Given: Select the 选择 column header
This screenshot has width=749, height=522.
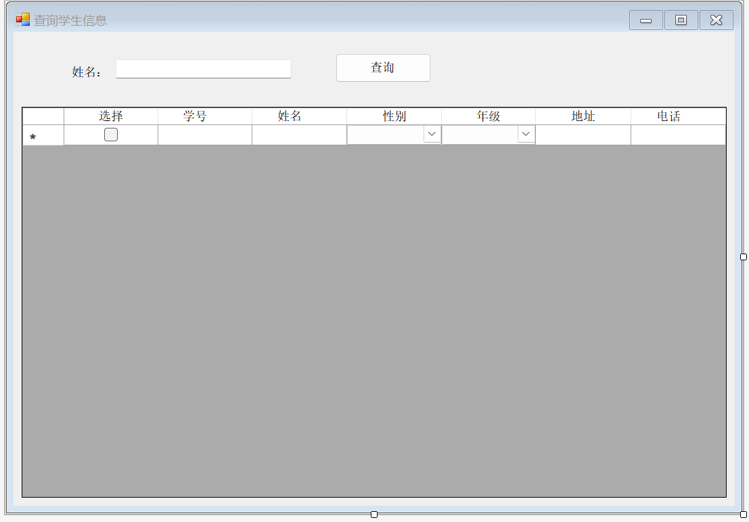Looking at the screenshot, I should (x=111, y=116).
